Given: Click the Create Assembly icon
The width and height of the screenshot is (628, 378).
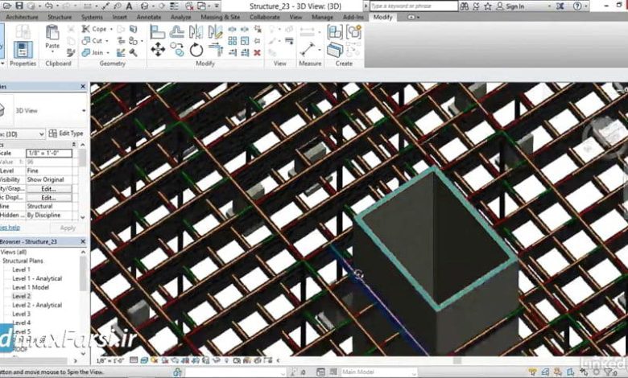Looking at the screenshot, I should (x=335, y=32).
